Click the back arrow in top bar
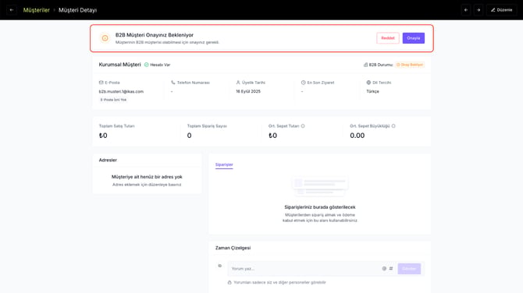Screen dimensions: 523x293 pos(12,10)
